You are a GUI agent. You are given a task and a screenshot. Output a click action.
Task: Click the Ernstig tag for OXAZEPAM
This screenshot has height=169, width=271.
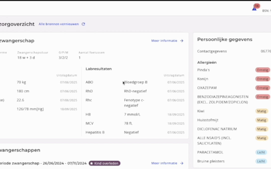point(262,88)
